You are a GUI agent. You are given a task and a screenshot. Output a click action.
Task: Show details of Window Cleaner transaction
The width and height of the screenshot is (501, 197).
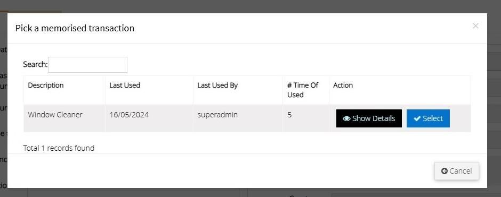pos(369,118)
